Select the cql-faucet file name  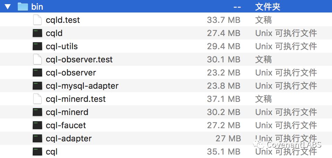click(x=66, y=125)
